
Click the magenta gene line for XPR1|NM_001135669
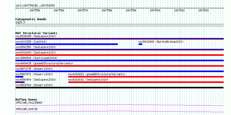point(119,105)
